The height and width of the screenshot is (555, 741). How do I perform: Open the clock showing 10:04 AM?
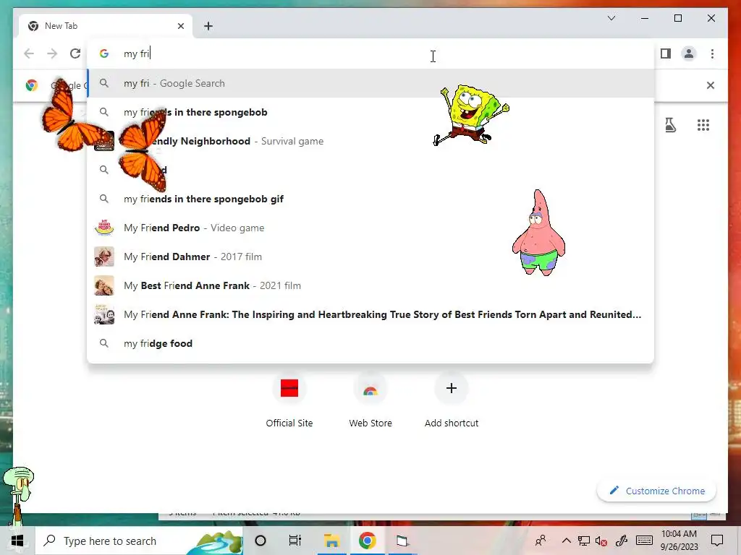coord(679,541)
